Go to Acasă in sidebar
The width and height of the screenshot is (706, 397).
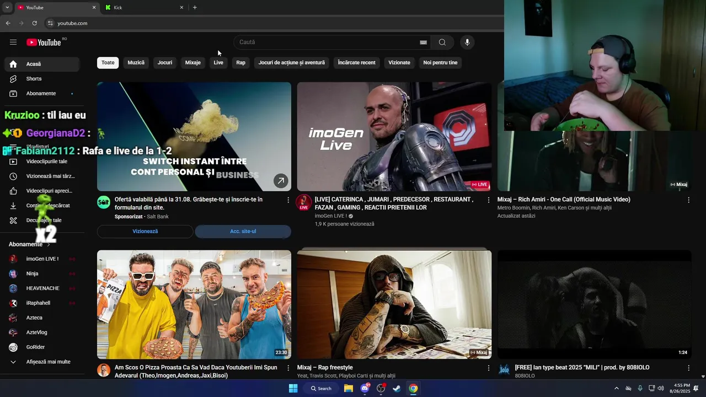42,64
